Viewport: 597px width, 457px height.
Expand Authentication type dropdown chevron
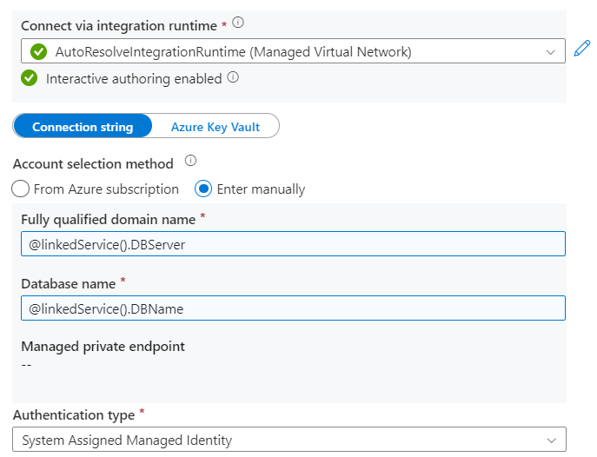coord(550,440)
